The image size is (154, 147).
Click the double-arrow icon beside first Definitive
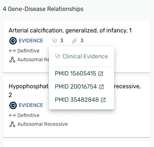[x=12, y=51]
